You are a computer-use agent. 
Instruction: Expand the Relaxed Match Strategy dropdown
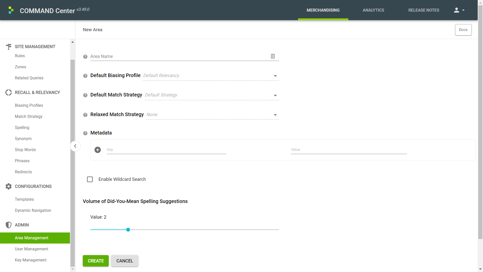point(212,115)
